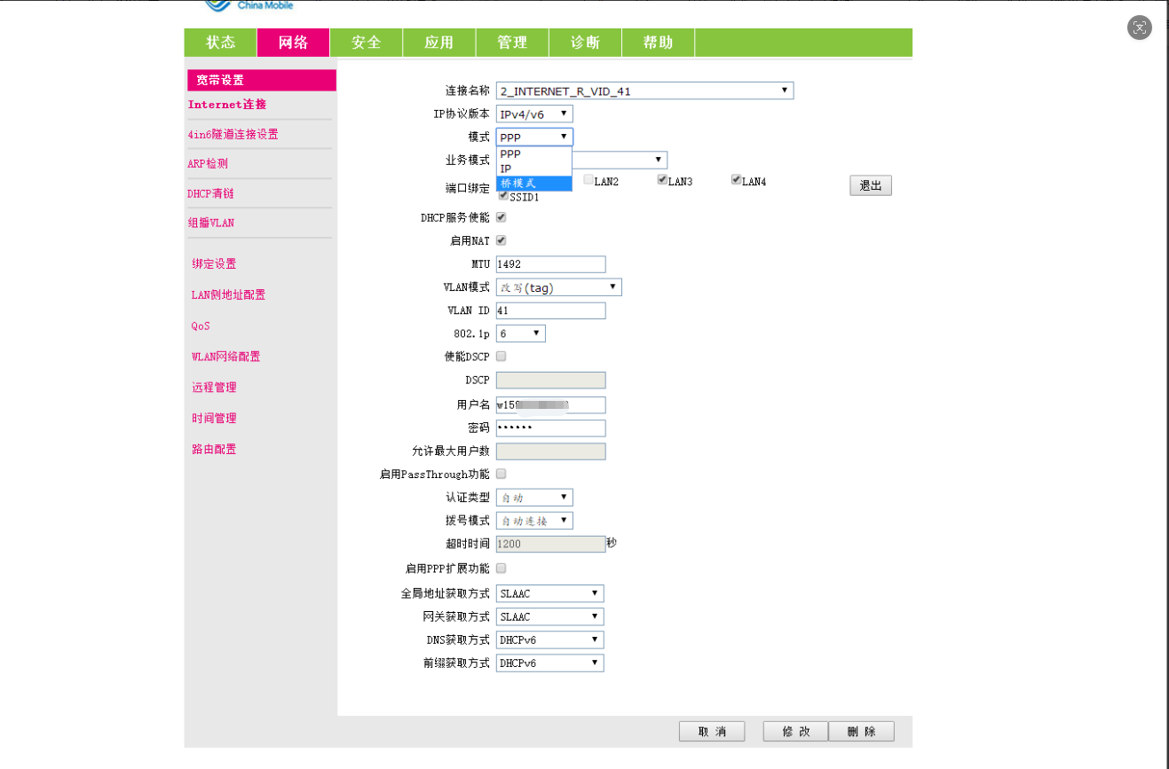Expand the VLAN模式 dropdown
Screen dimensions: 1169x769
point(558,287)
